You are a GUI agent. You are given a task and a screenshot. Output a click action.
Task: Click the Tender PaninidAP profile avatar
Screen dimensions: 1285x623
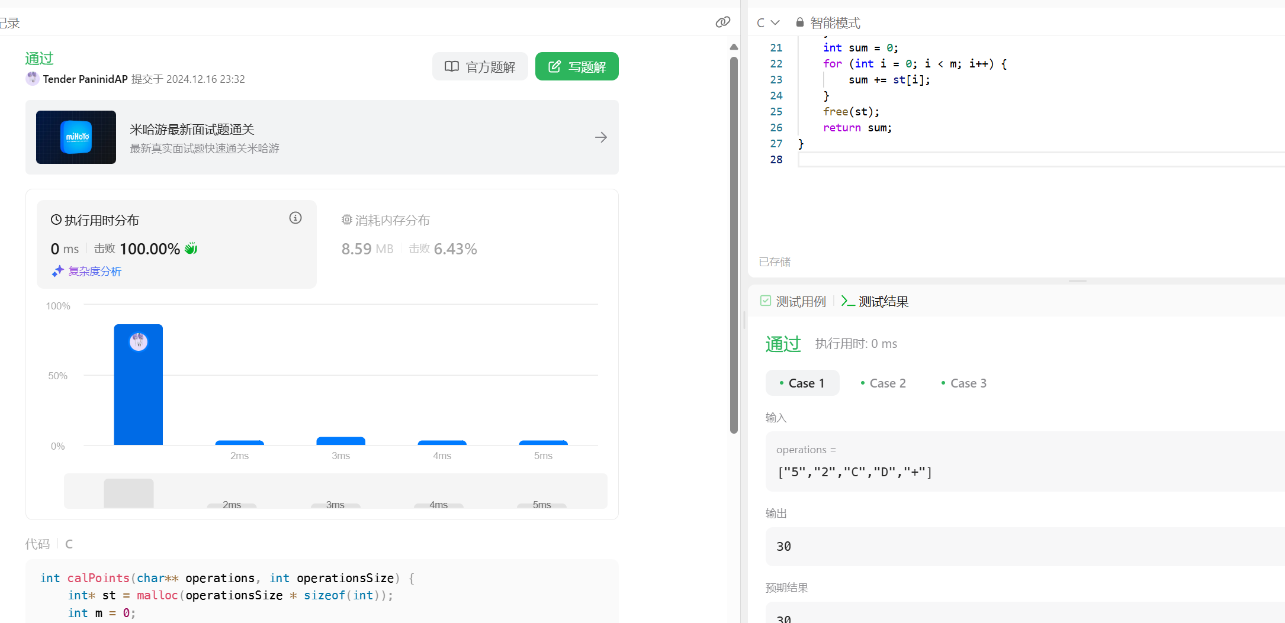point(33,79)
